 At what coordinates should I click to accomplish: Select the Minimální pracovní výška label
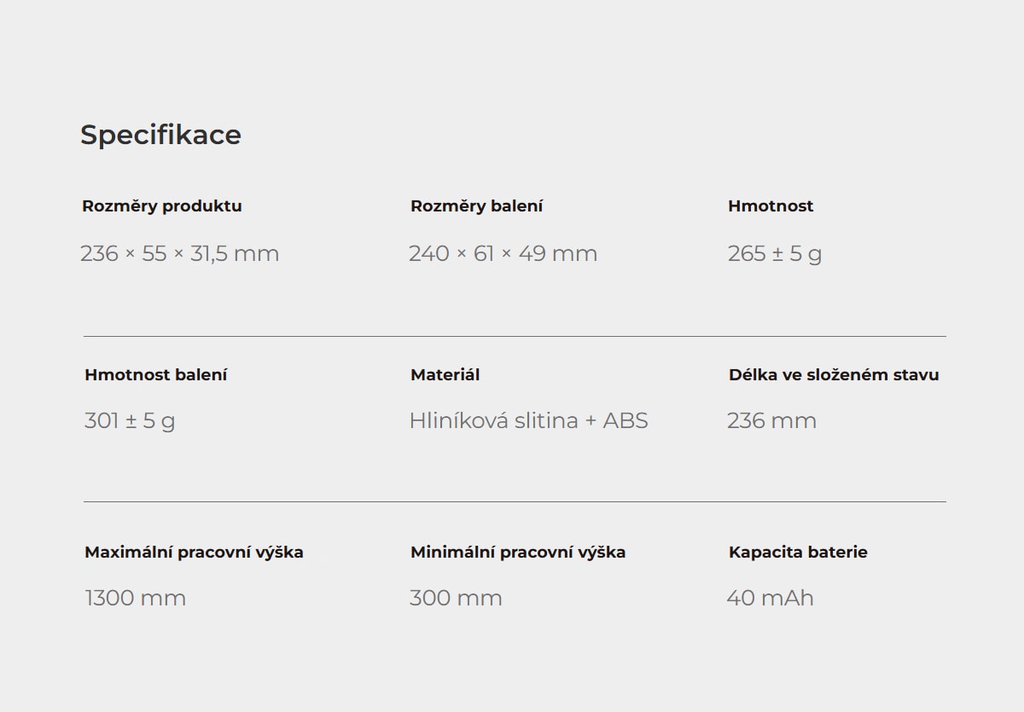coord(518,553)
